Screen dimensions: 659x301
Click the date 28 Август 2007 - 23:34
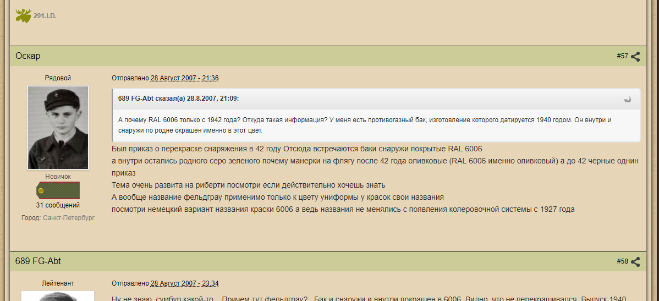click(184, 283)
